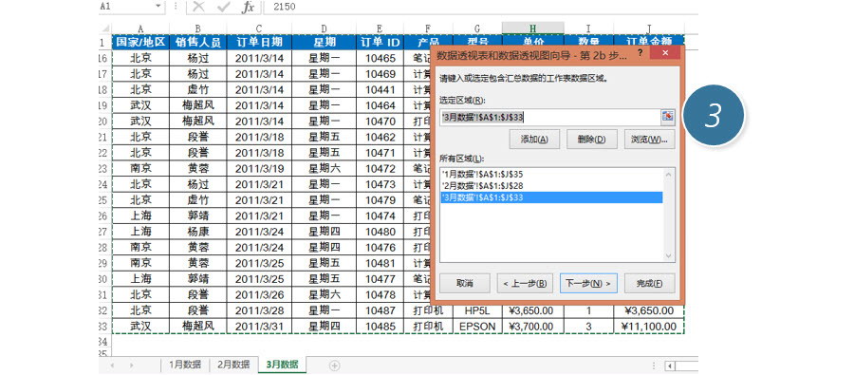Click order ID cell 10465
854x375 pixels.
point(380,58)
